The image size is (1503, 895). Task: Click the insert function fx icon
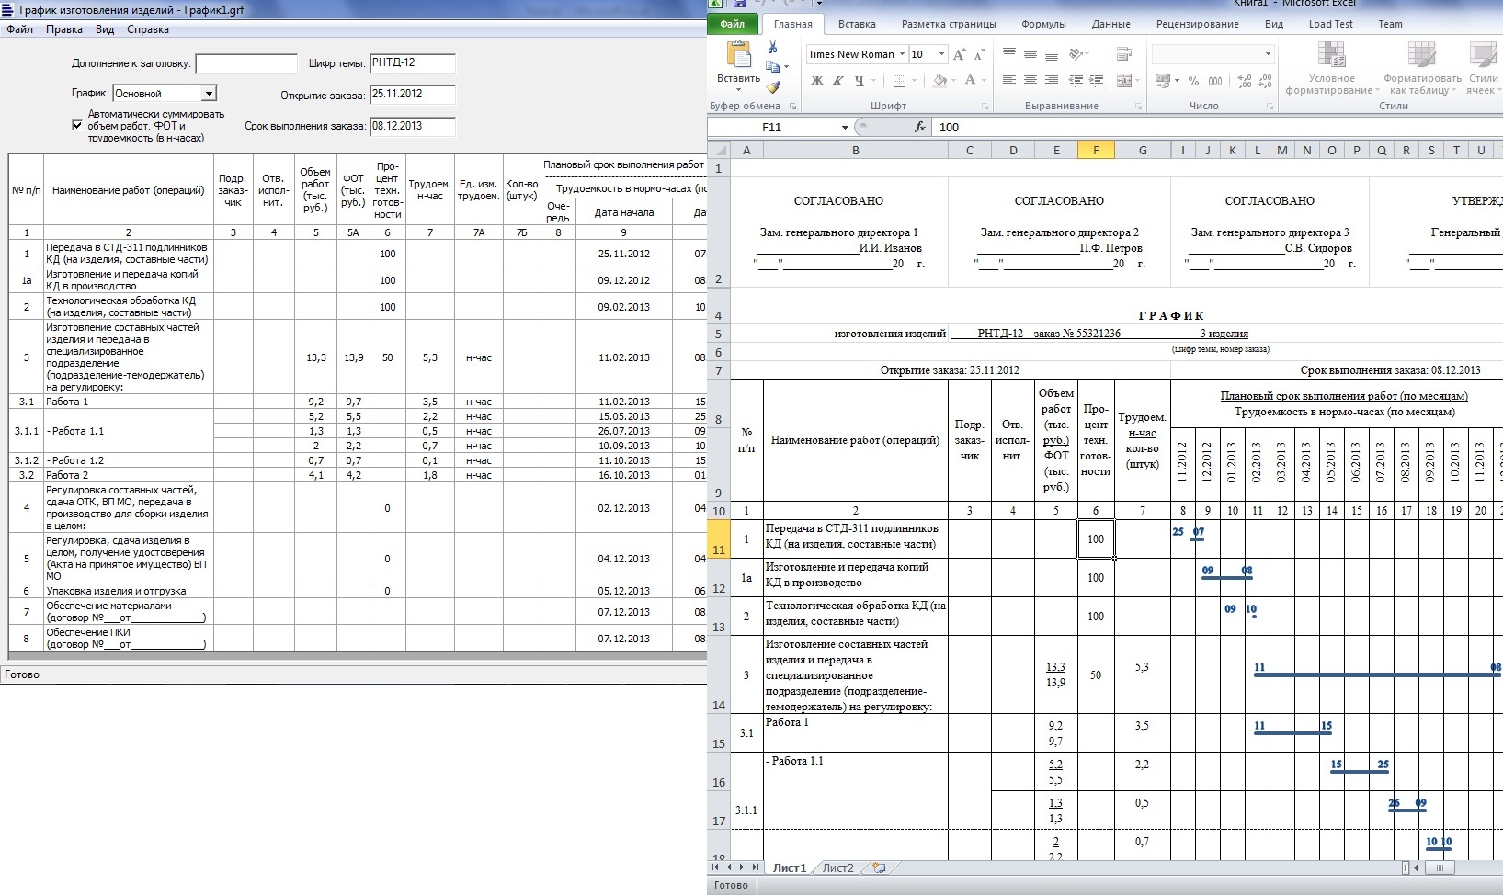pos(919,128)
